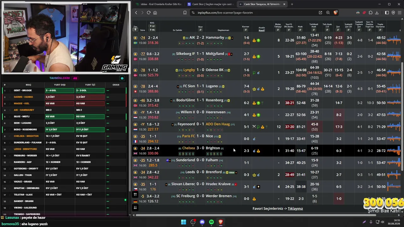Open the share page icon in address bar
Screen dimensions: 404x227
click(x=320, y=13)
